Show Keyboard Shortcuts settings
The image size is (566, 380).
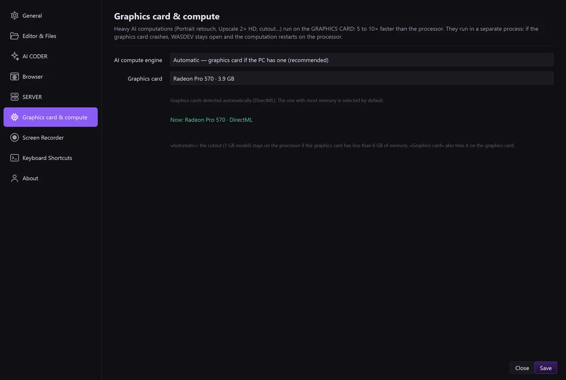pyautogui.click(x=50, y=158)
